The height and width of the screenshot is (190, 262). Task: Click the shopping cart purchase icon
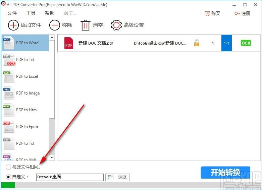[207, 13]
